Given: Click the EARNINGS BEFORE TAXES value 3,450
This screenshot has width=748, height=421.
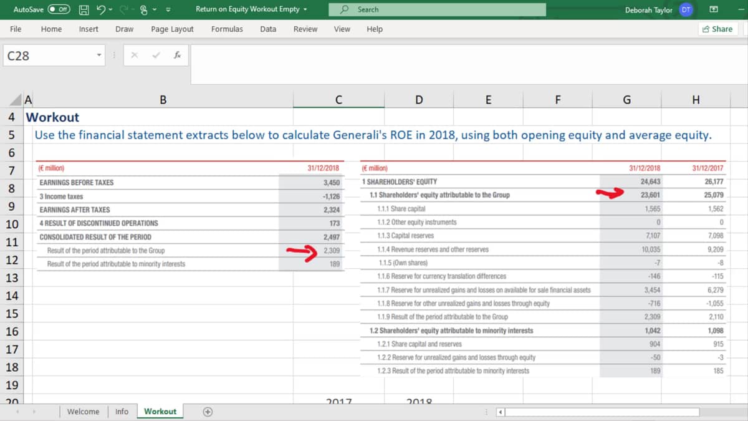Looking at the screenshot, I should pos(332,183).
